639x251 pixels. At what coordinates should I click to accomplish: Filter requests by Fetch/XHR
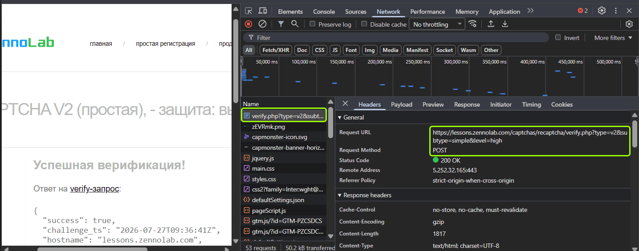275,50
